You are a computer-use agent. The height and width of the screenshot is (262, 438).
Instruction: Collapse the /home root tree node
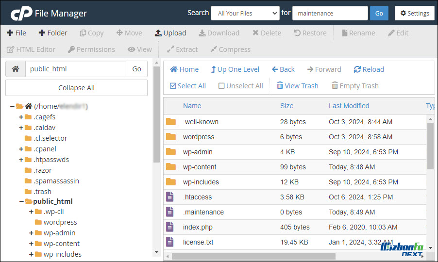click(x=12, y=106)
